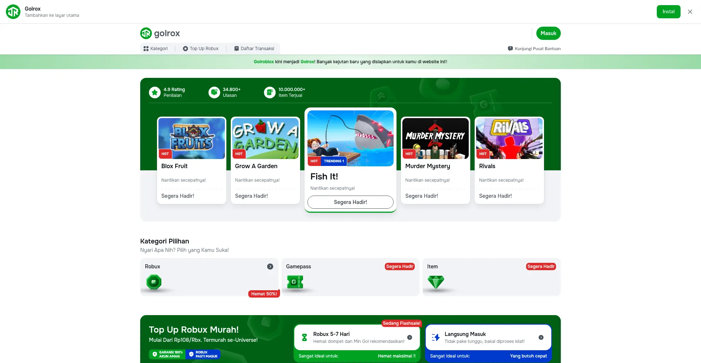Screen dimensions: 701x363
Task: Click the Sedang Flashsale! badge
Action: (x=402, y=324)
